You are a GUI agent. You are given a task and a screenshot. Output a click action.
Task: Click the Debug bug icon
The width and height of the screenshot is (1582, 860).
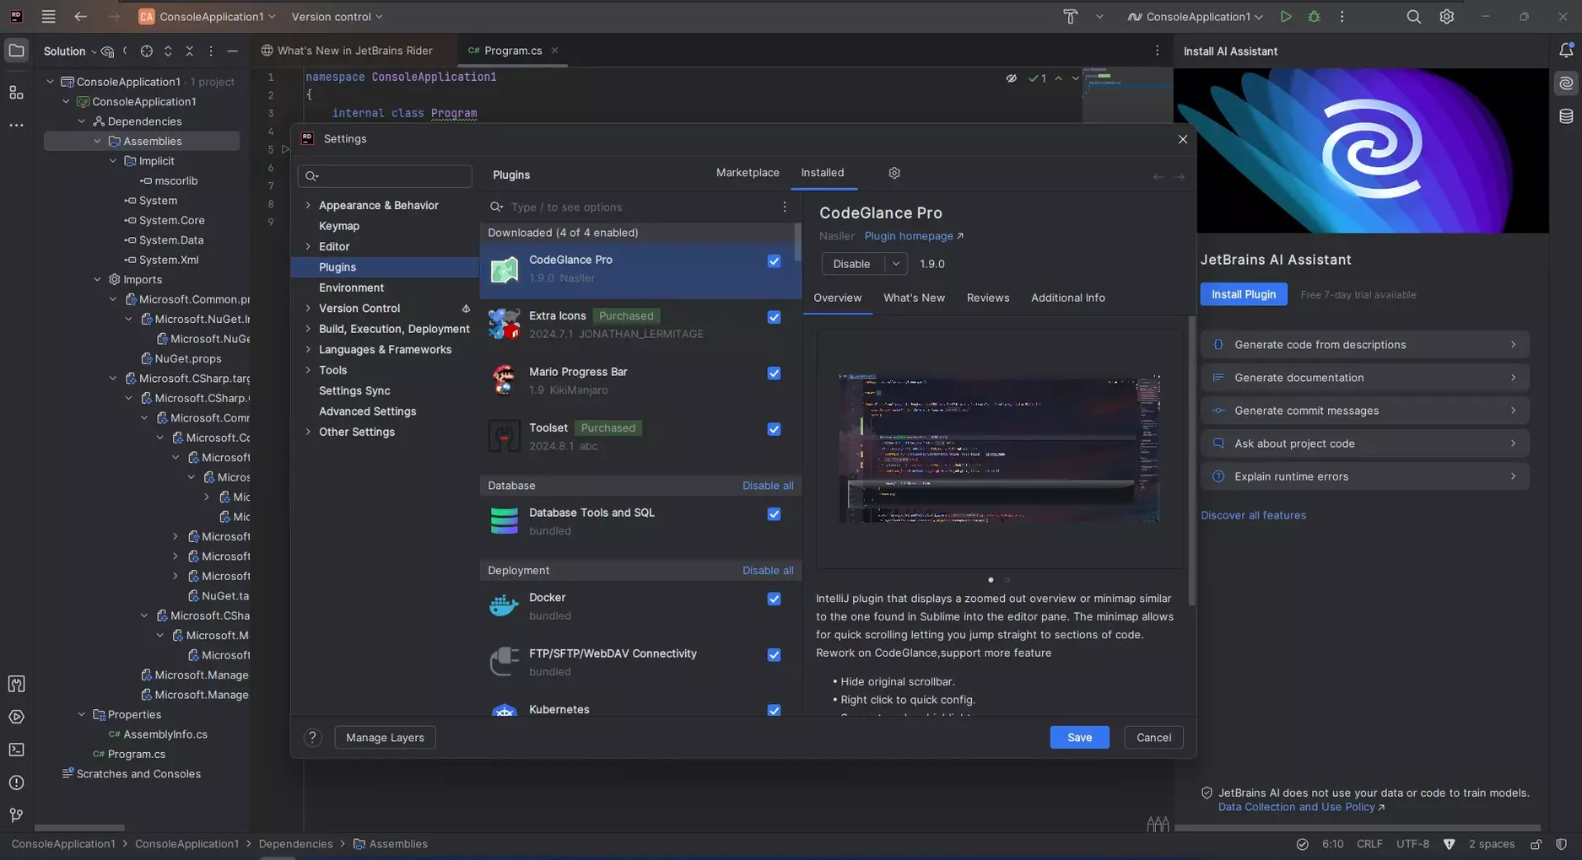pos(1314,17)
